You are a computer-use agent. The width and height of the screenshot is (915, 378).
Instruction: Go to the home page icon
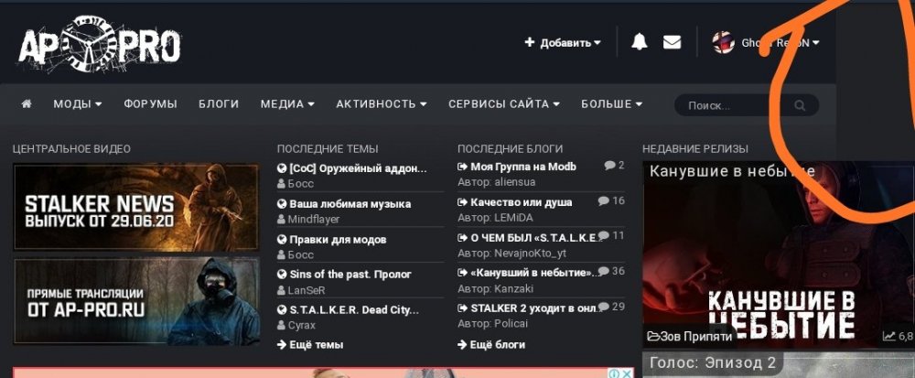coord(27,104)
